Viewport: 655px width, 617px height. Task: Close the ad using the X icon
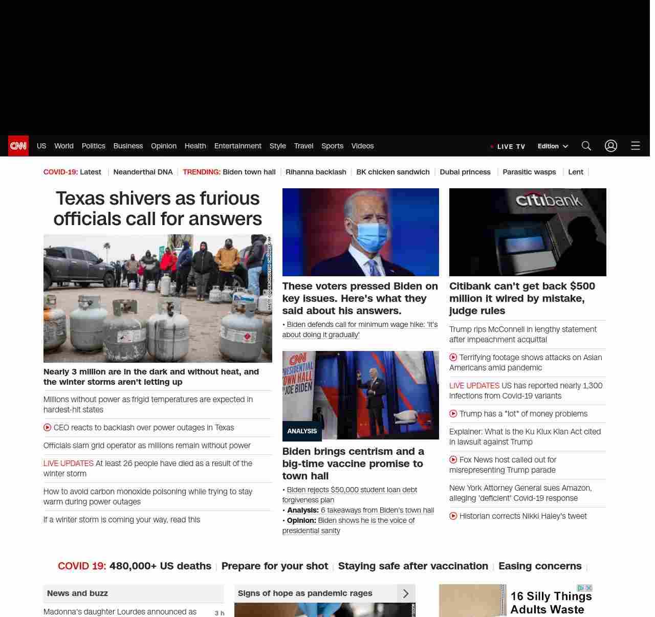tap(589, 588)
